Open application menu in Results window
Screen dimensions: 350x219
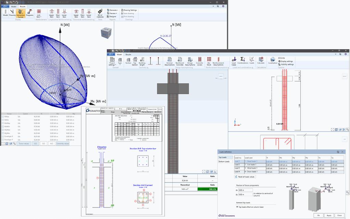click(x=5, y=6)
